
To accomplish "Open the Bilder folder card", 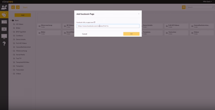I will coord(49,33).
